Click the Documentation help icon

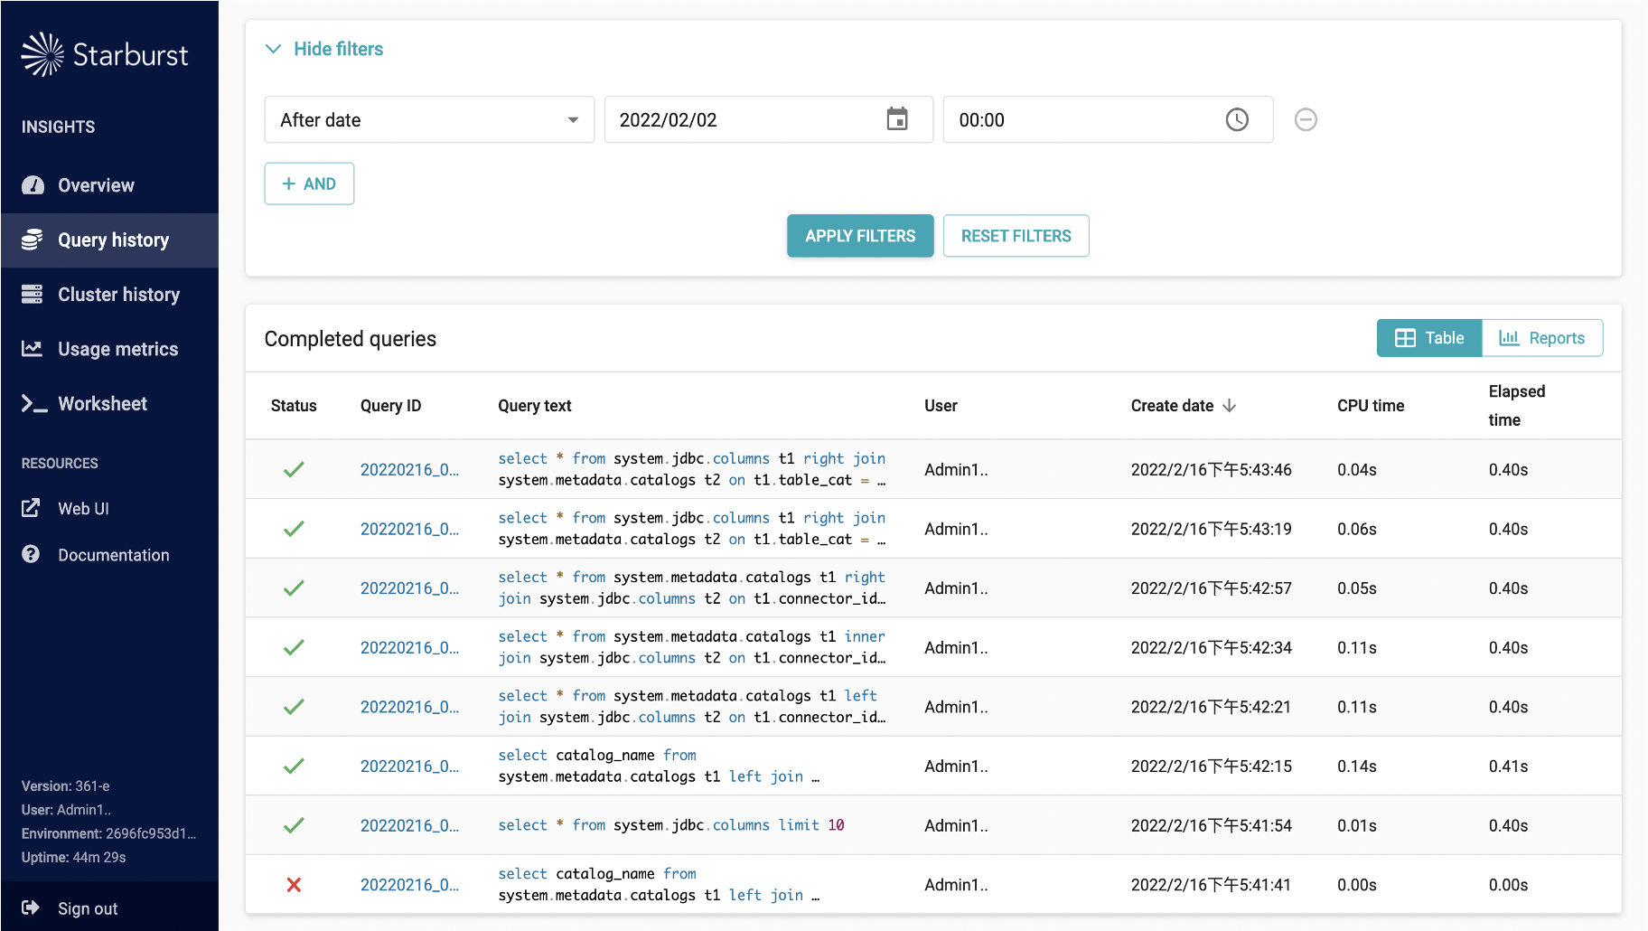tap(31, 554)
